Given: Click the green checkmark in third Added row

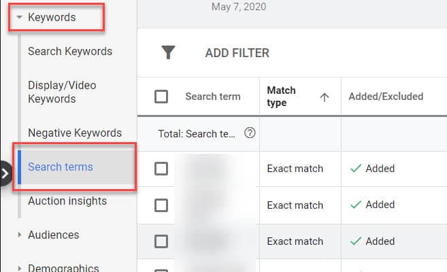Looking at the screenshot, I should (356, 241).
